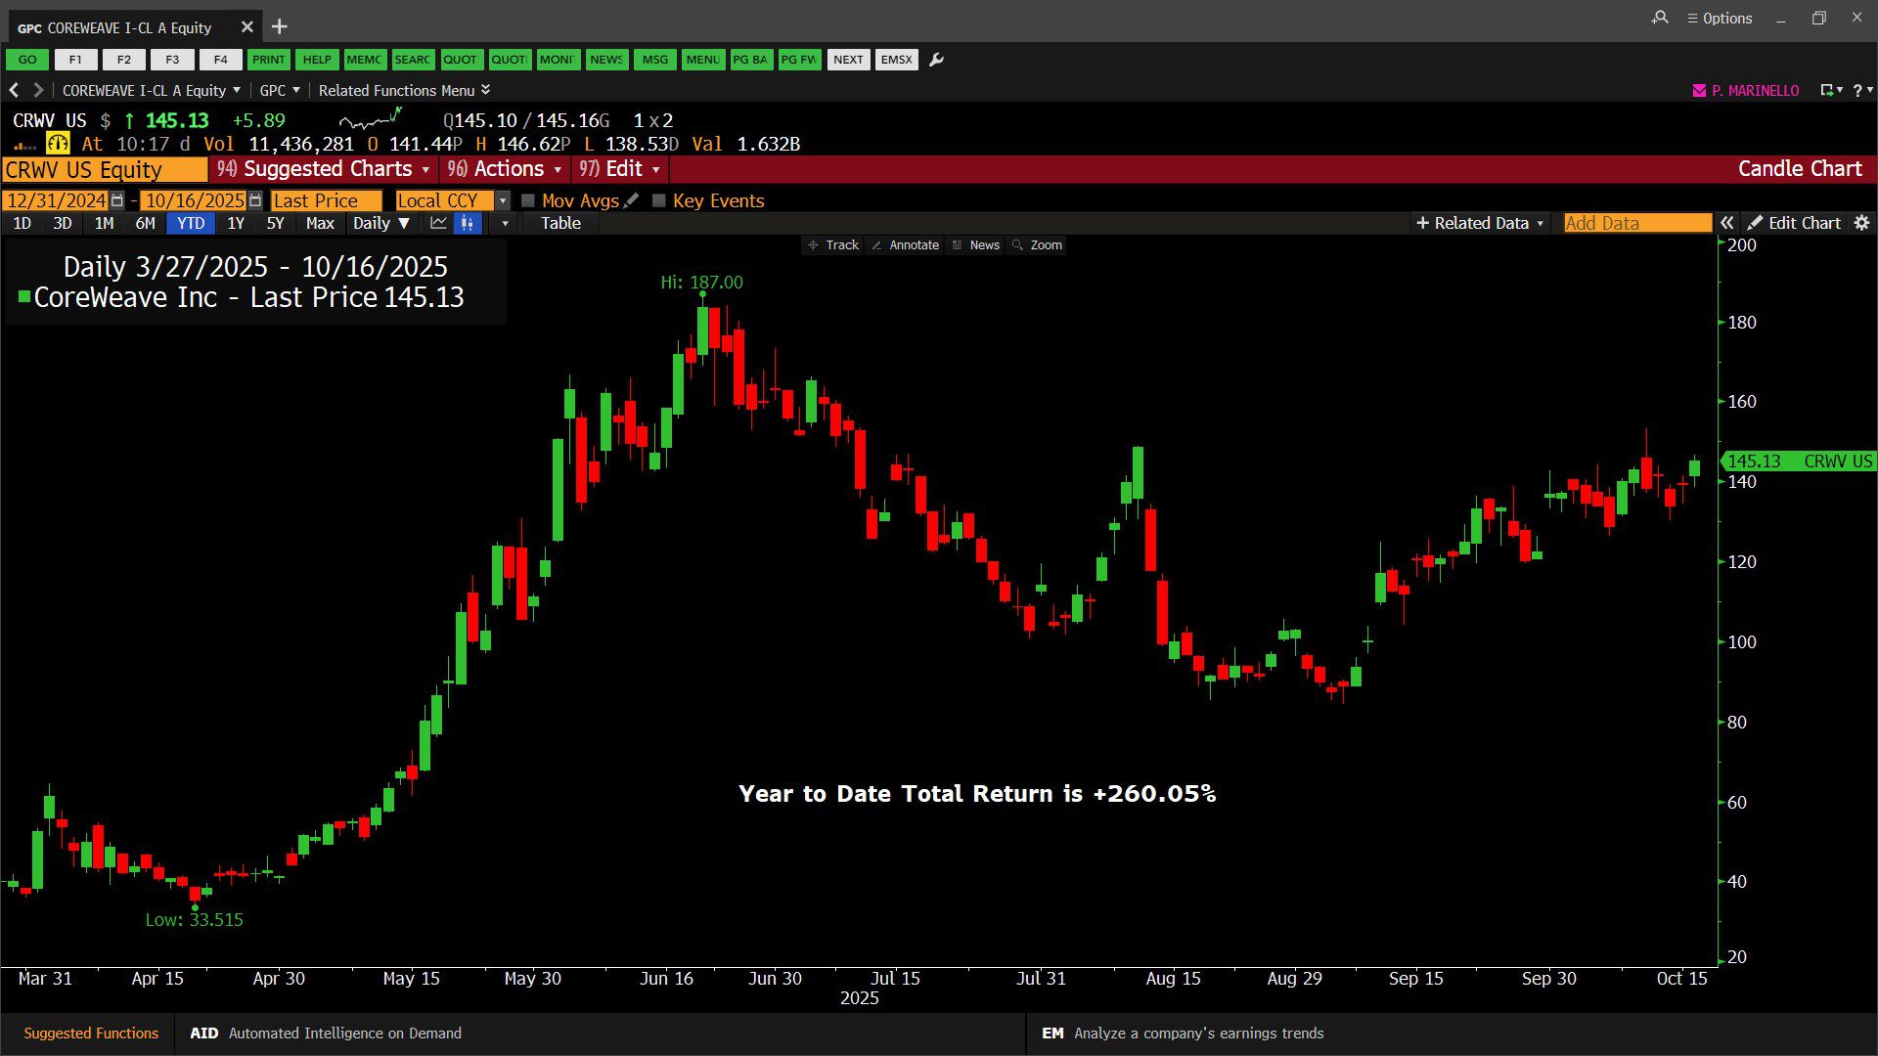Expand the Daily periodicity dropdown

[x=380, y=223]
